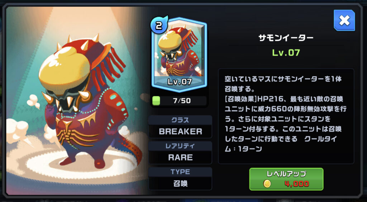Click the レアリティ label header

(180, 146)
